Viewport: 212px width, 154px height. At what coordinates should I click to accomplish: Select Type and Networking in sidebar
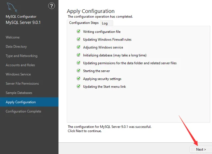tap(22, 56)
